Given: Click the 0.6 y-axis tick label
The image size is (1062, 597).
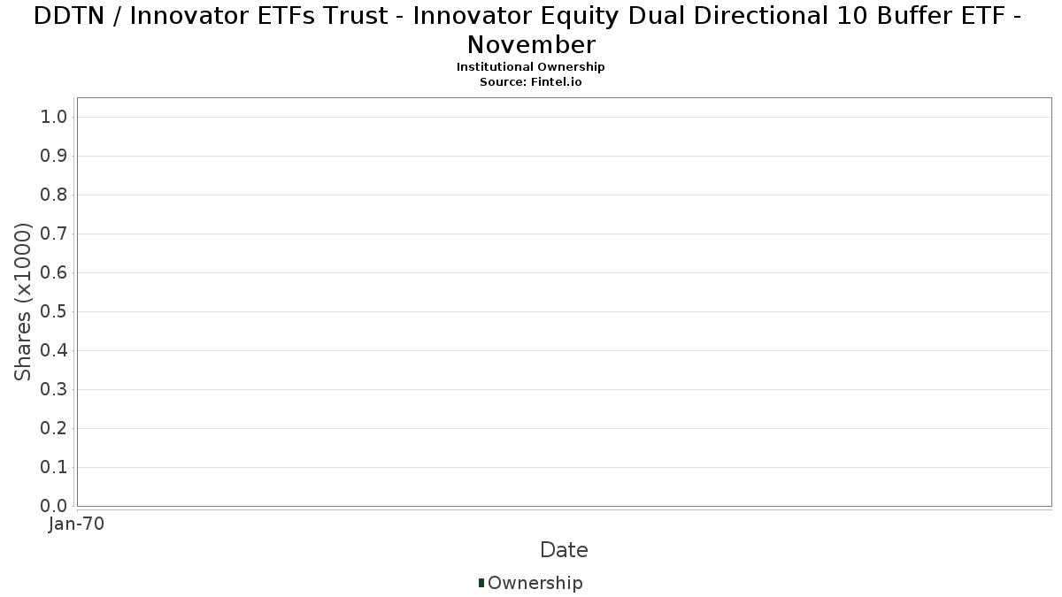Looking at the screenshot, I should [x=55, y=272].
